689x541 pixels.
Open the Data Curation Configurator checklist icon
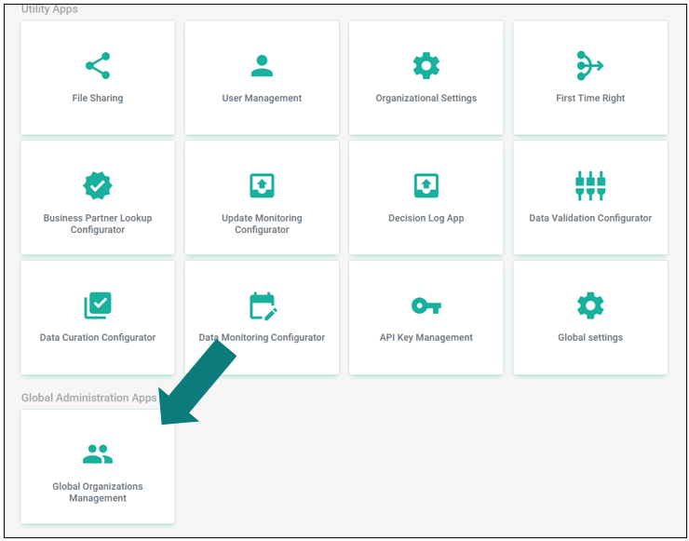tap(98, 305)
